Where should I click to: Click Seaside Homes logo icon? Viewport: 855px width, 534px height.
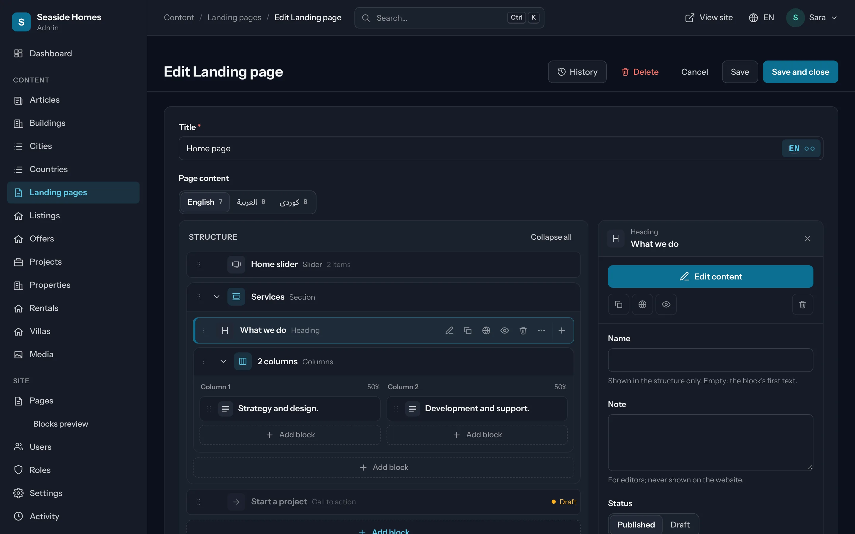21,22
